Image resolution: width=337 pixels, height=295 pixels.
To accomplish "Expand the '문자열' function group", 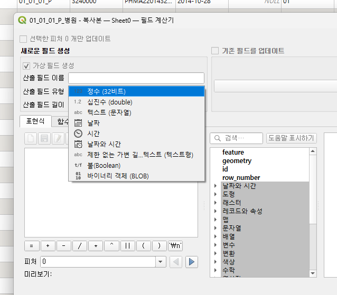I will pos(216,228).
